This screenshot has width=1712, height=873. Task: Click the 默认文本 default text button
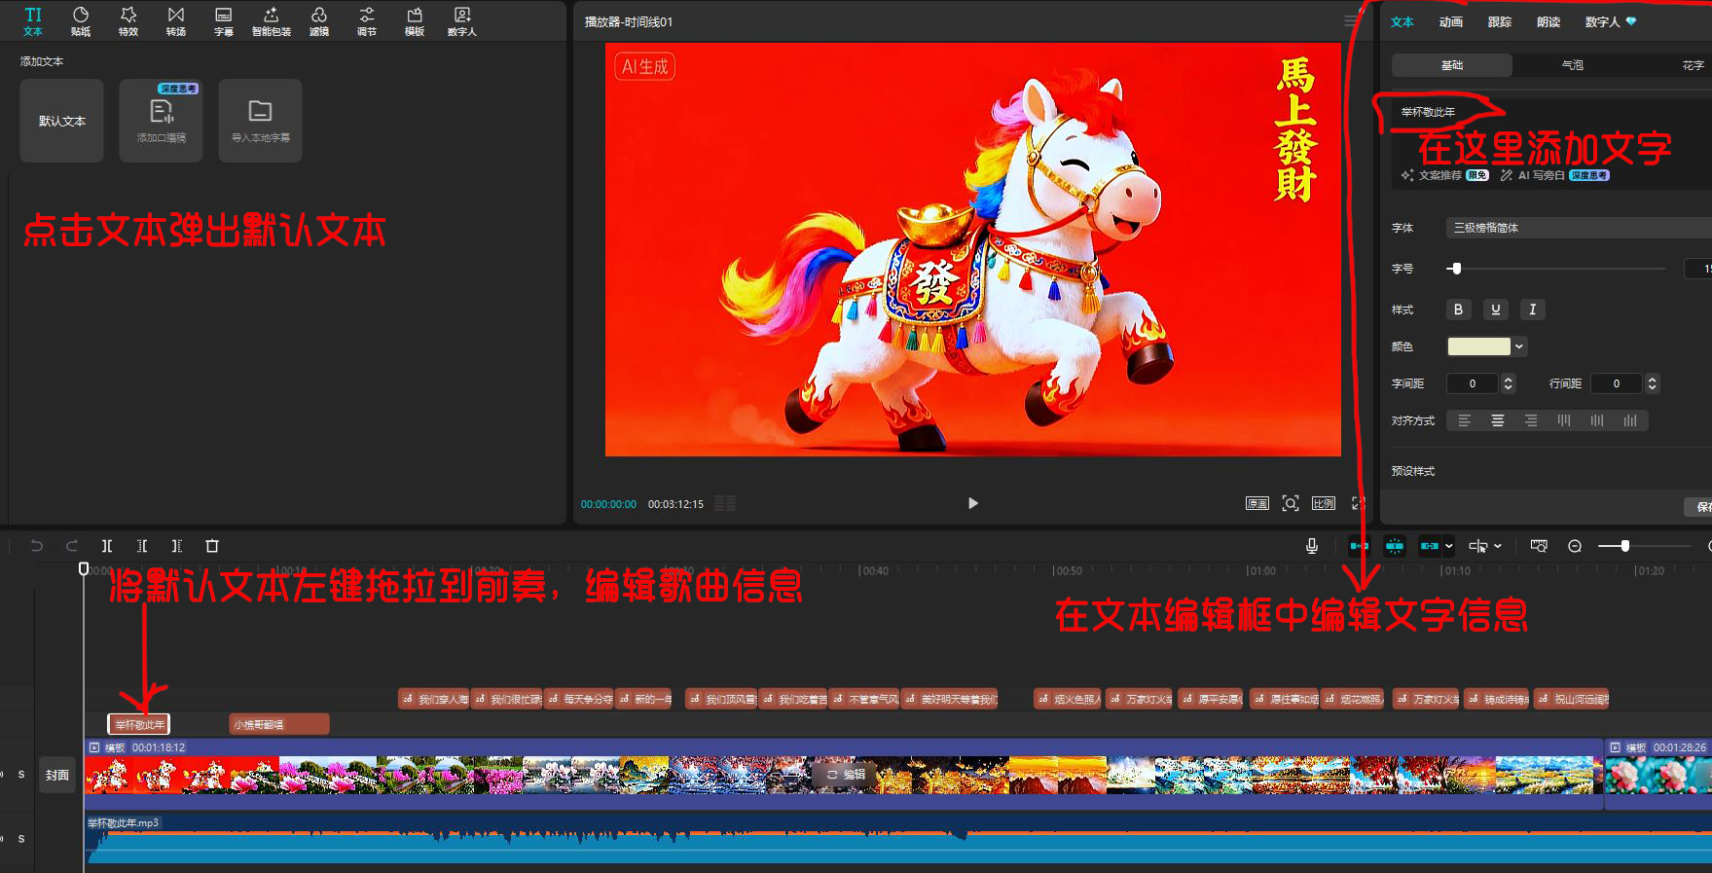62,121
